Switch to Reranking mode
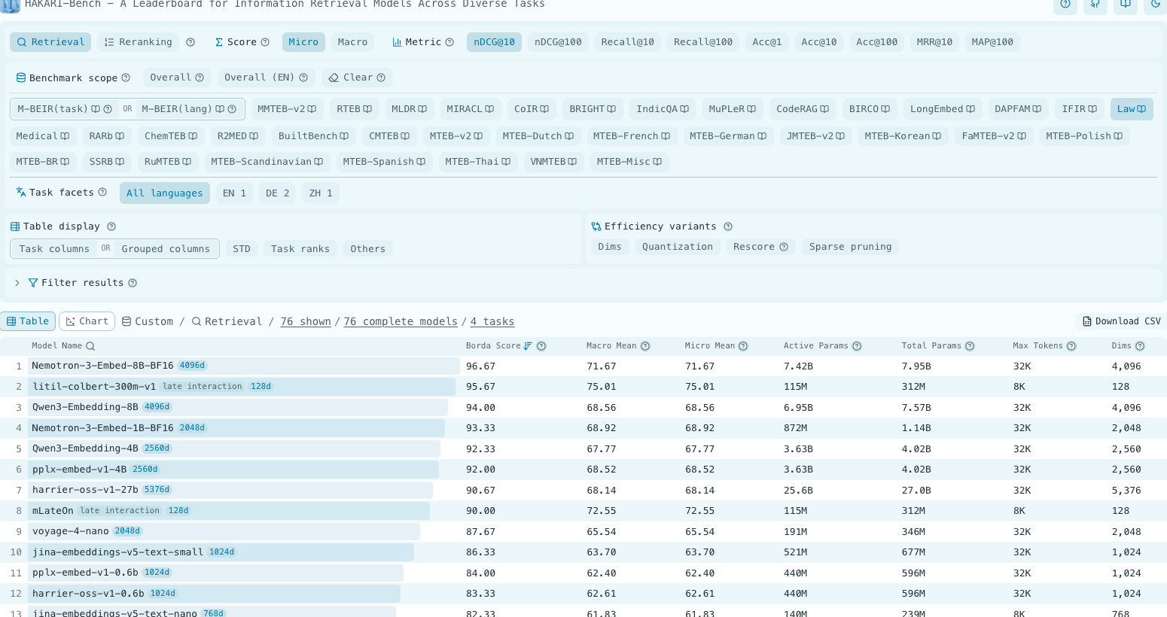The height and width of the screenshot is (617, 1167). tap(139, 42)
